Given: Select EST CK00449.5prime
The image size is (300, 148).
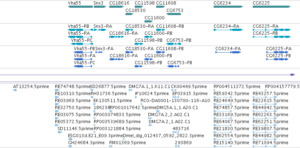Looking at the screenshot, I should click(x=189, y=87).
